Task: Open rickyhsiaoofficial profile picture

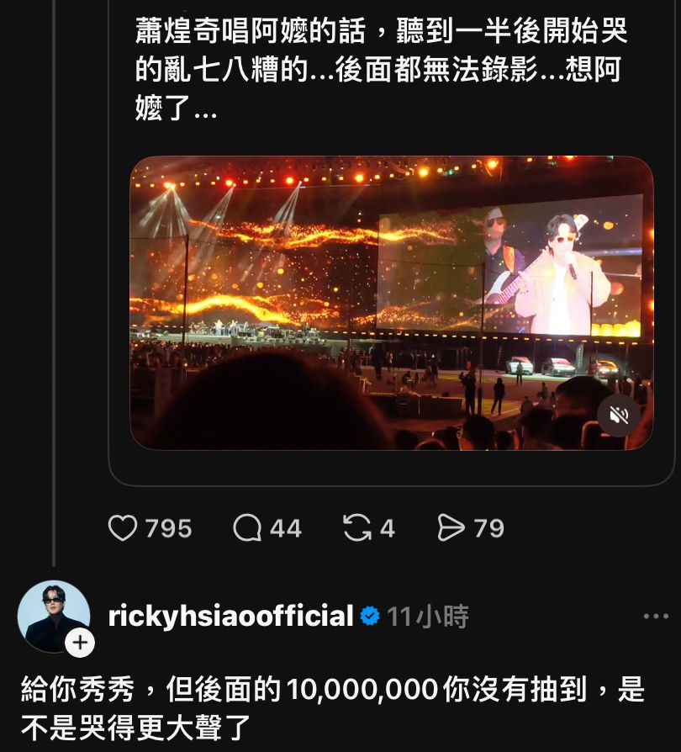Action: tap(54, 617)
